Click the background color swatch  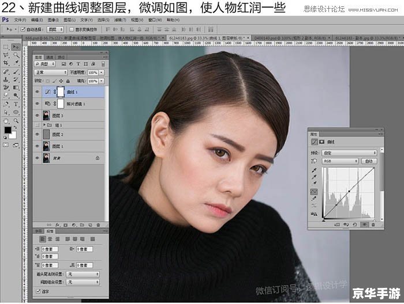(x=13, y=135)
